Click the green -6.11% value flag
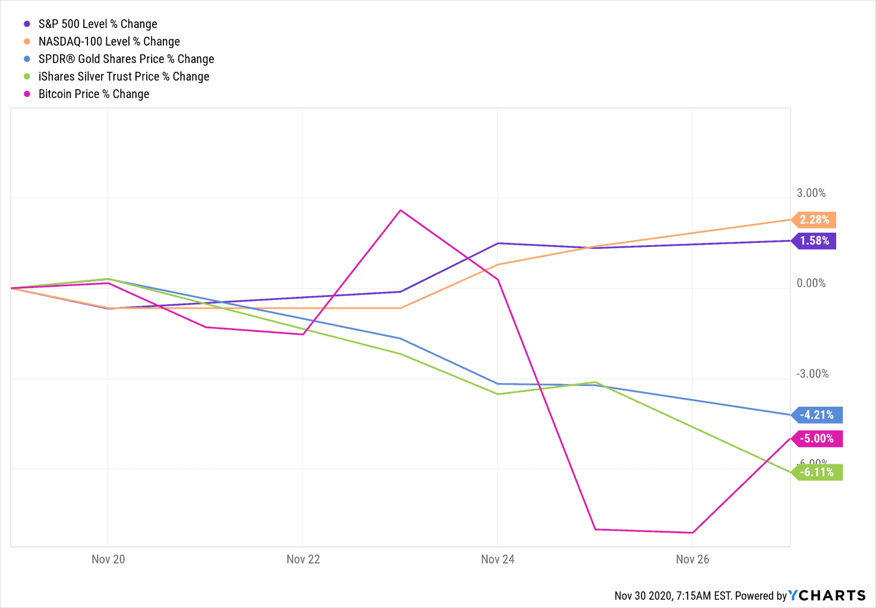 click(817, 472)
